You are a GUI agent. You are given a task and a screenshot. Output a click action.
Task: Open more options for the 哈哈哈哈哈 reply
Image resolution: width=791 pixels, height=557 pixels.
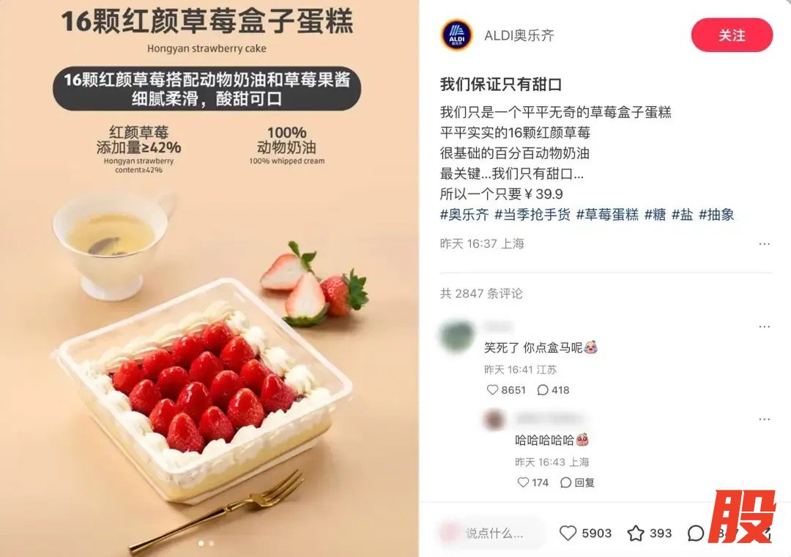(764, 419)
